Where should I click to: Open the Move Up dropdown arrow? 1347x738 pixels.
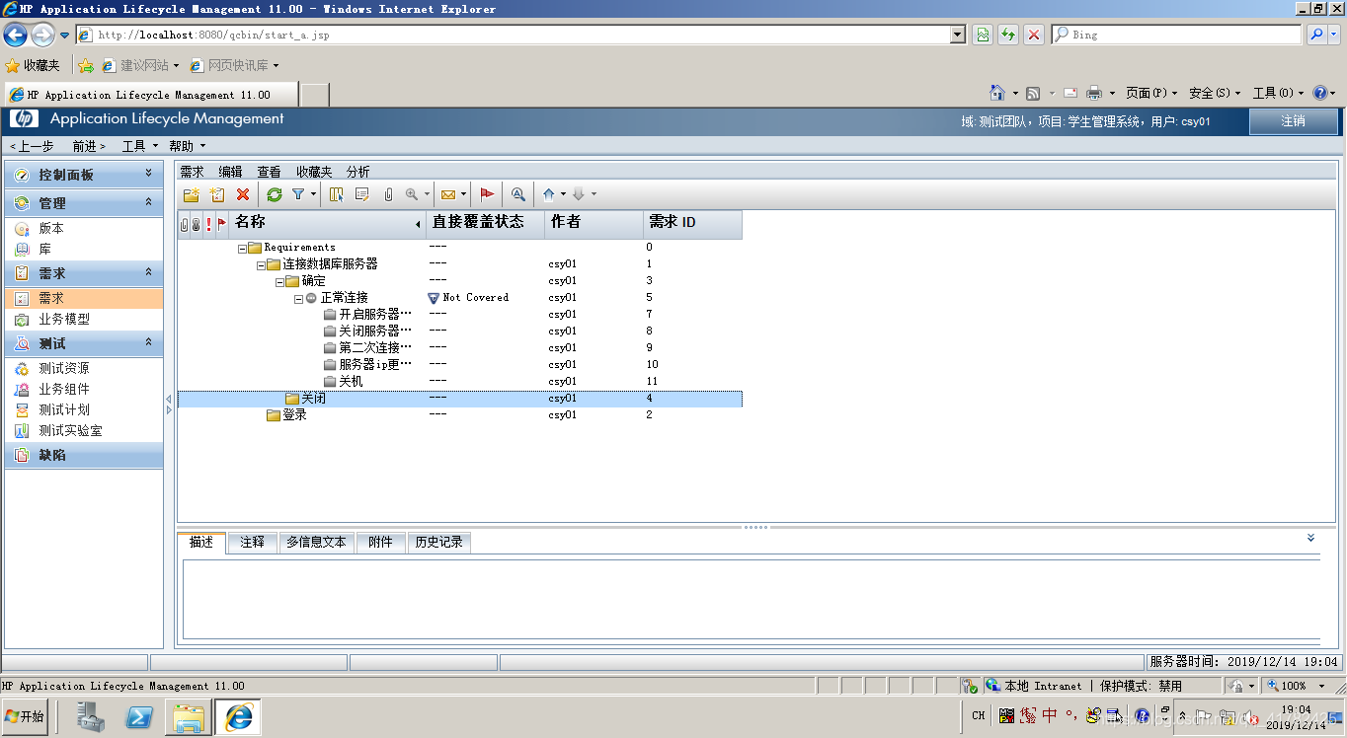click(564, 194)
